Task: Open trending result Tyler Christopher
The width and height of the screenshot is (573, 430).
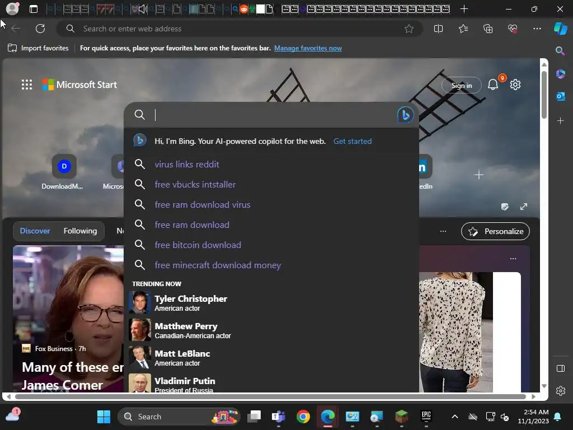Action: pyautogui.click(x=271, y=303)
